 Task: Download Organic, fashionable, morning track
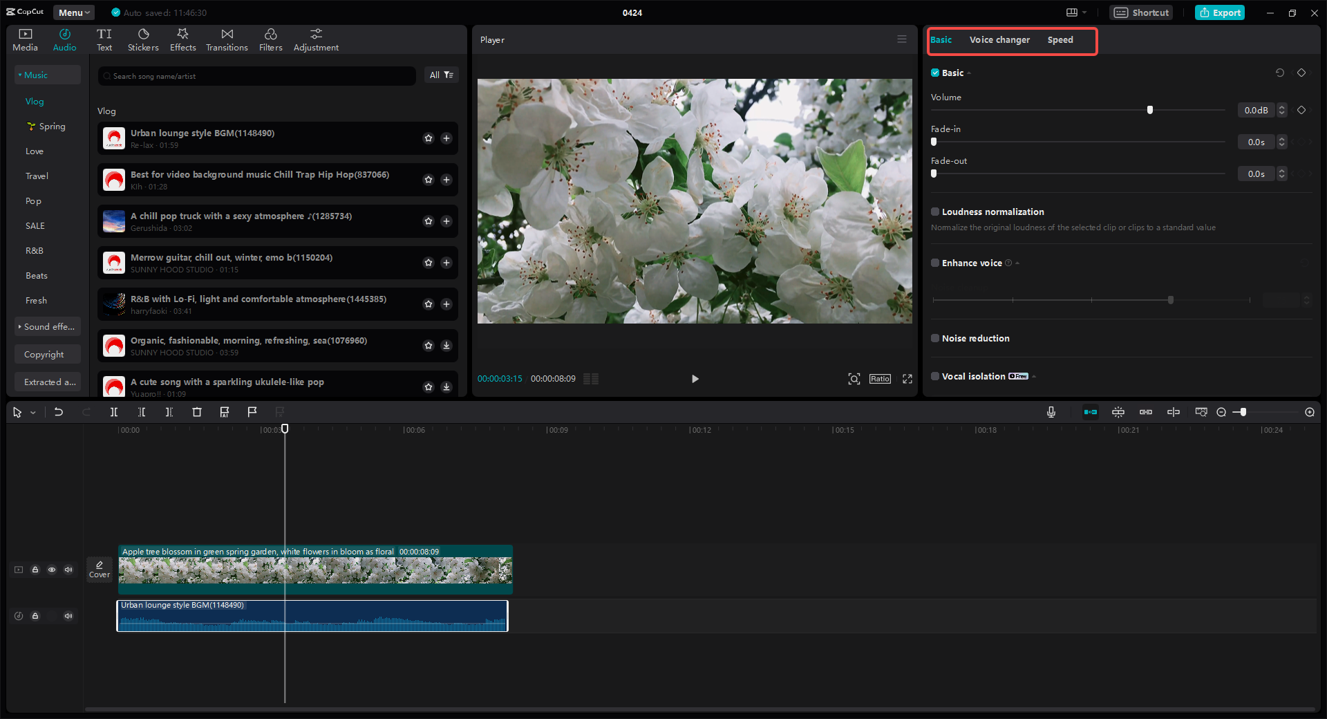446,346
